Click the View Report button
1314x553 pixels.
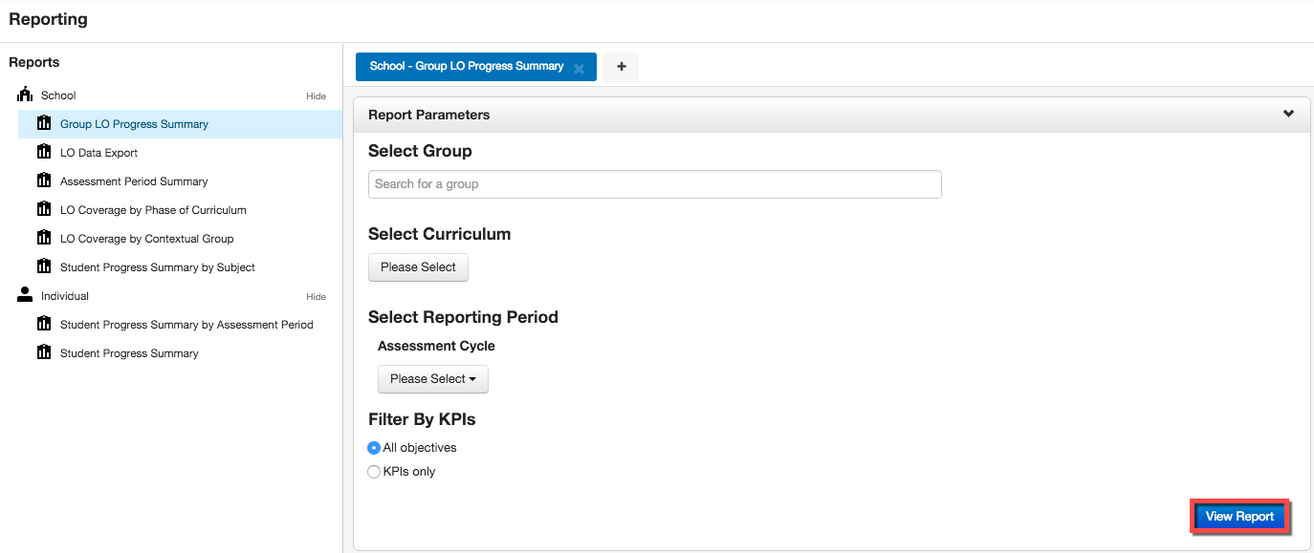click(x=1239, y=517)
